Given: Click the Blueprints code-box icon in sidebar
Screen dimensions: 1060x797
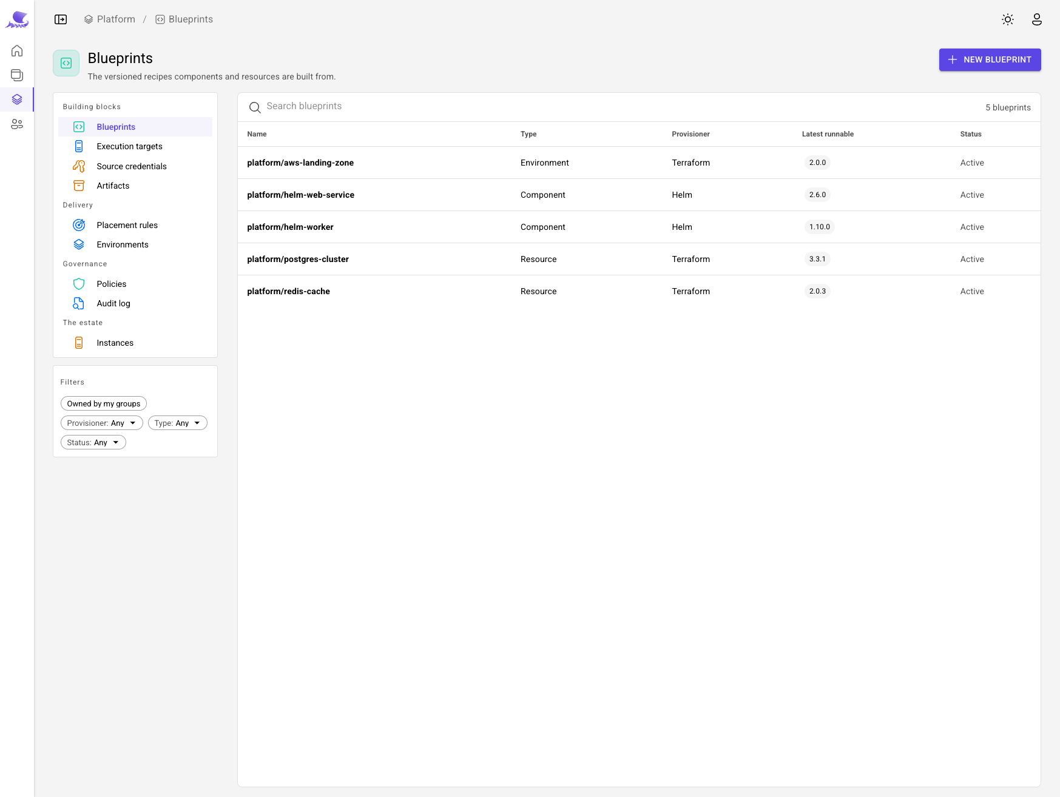Looking at the screenshot, I should [79, 127].
